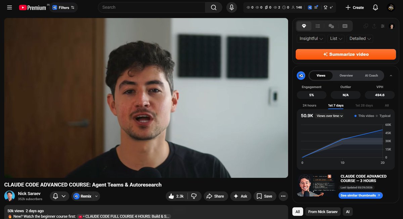Collapse the vidIQ stats panel chevron
This screenshot has height=219, width=403.
pyautogui.click(x=391, y=76)
